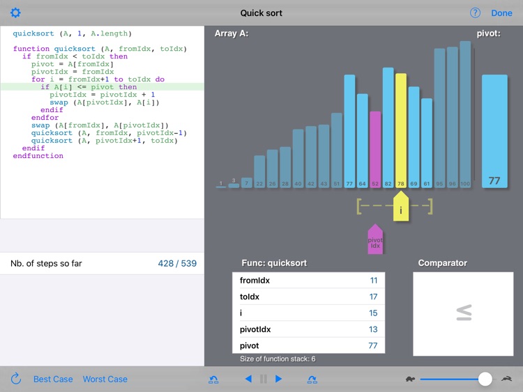The width and height of the screenshot is (523, 392).
Task: Click the Comparator less-or-equal symbol
Action: [x=464, y=313]
